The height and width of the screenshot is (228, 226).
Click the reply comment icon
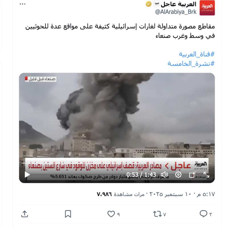[203, 214]
